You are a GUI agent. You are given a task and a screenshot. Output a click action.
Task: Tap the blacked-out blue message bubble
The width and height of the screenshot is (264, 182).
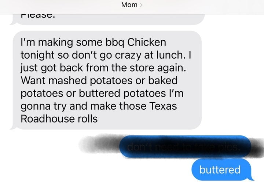tap(185, 147)
